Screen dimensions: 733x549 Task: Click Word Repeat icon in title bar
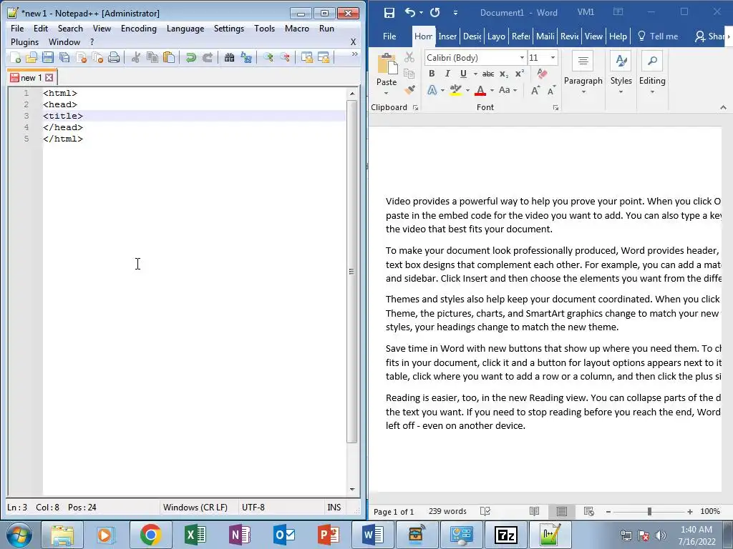435,13
